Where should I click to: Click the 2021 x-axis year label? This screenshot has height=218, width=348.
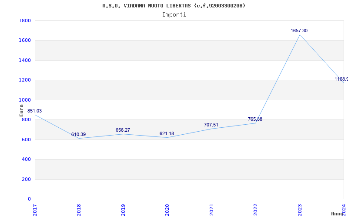(x=211, y=210)
